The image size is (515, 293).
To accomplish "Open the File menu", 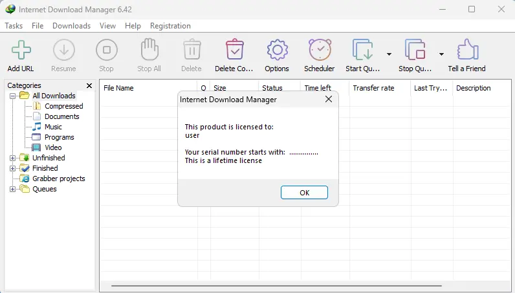I will point(38,26).
